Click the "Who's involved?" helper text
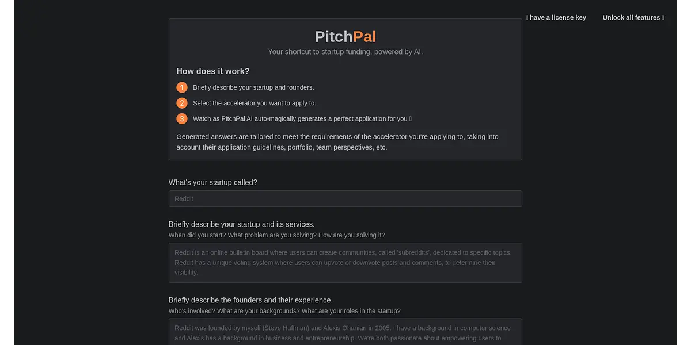 284,311
